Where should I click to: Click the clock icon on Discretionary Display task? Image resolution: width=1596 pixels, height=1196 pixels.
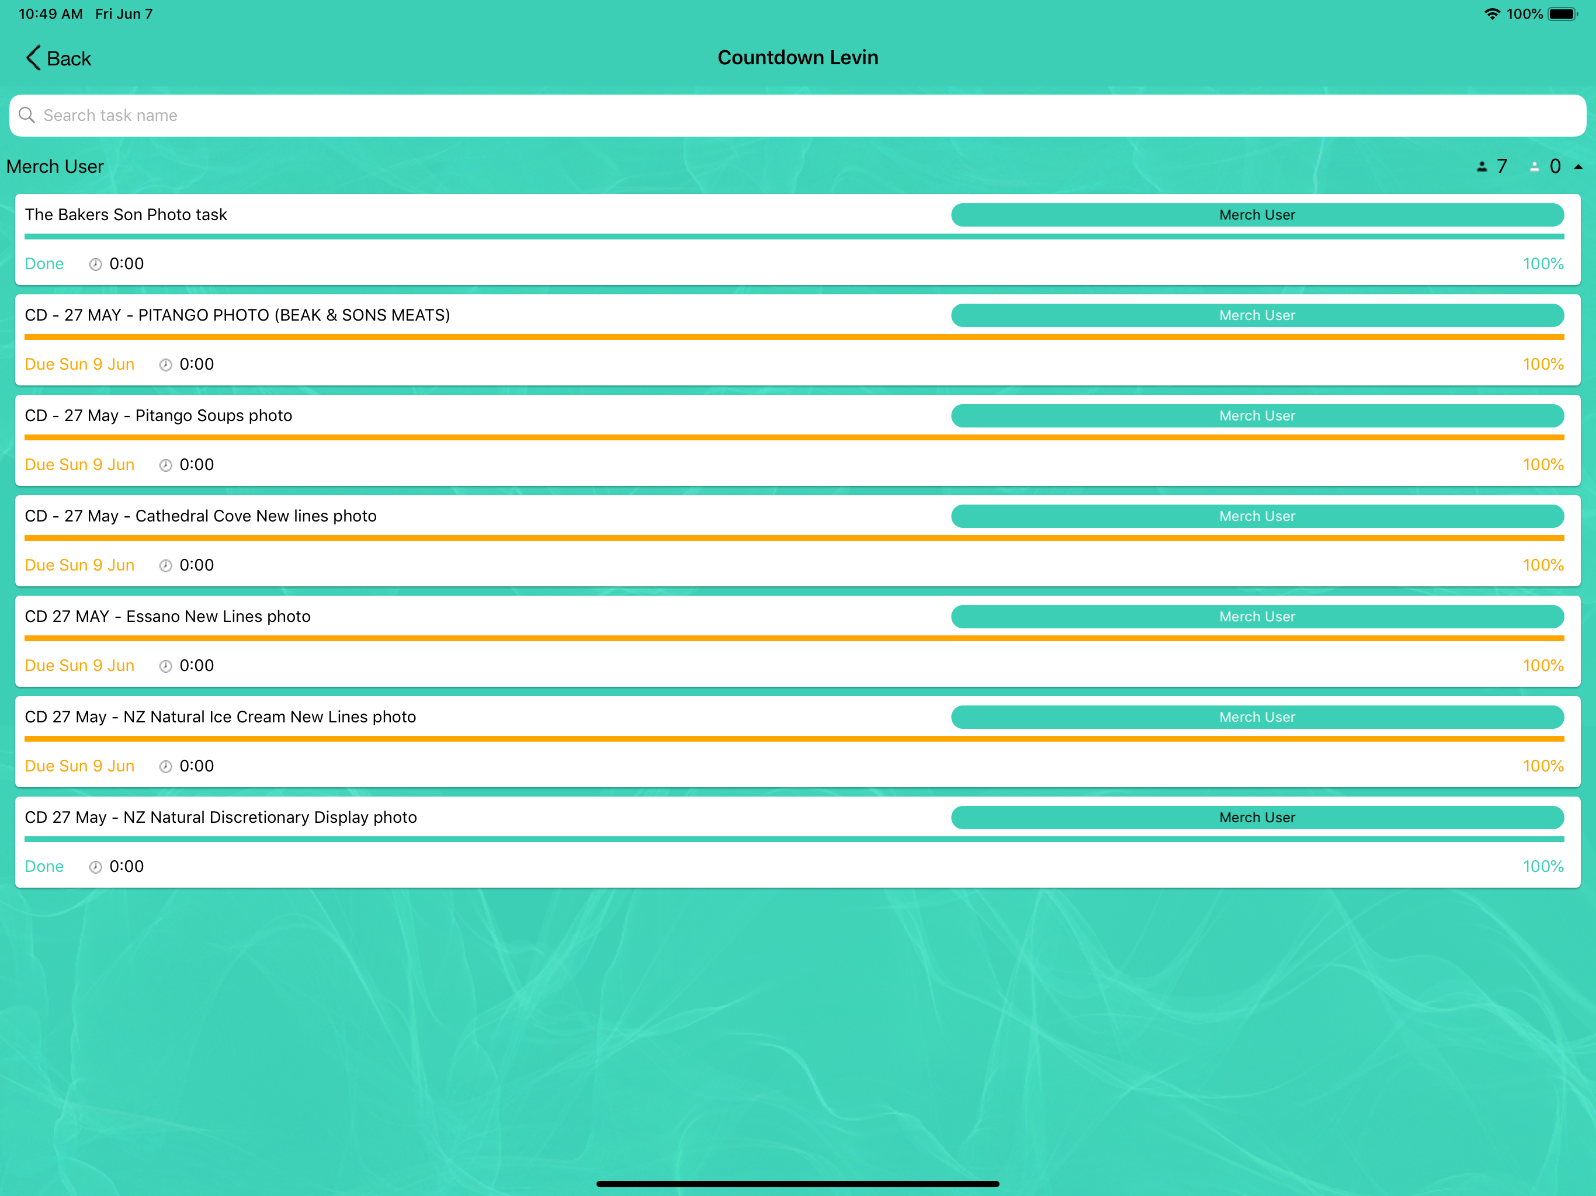click(x=95, y=867)
